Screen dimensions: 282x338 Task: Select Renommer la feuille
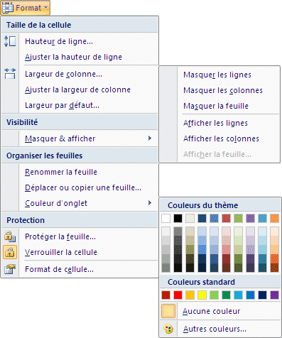point(61,172)
